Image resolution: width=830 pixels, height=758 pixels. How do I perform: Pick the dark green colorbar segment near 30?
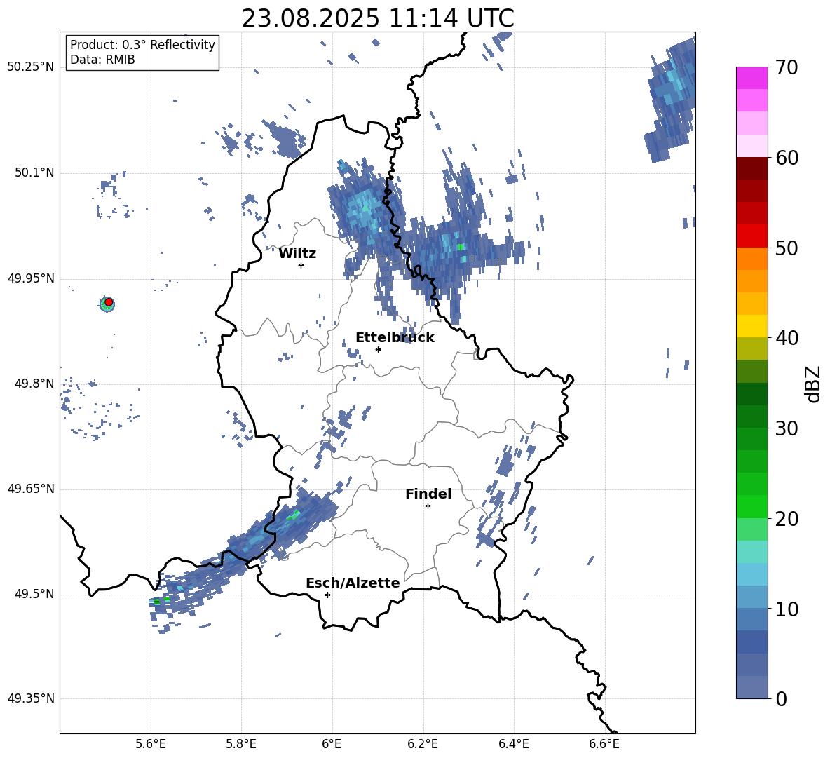click(x=752, y=417)
